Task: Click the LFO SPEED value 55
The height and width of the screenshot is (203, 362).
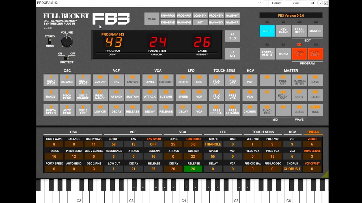Action: coord(213,156)
